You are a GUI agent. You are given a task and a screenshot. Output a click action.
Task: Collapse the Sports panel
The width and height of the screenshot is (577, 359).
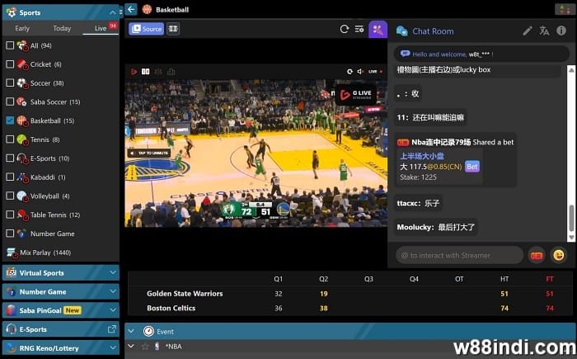113,13
